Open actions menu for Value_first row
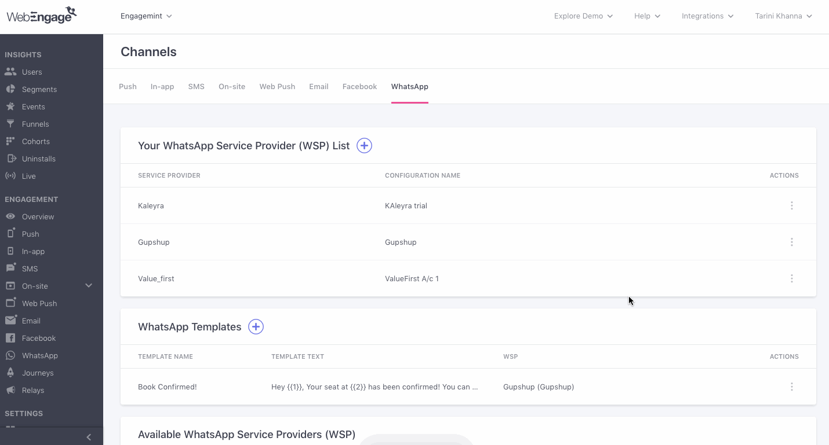 click(791, 278)
